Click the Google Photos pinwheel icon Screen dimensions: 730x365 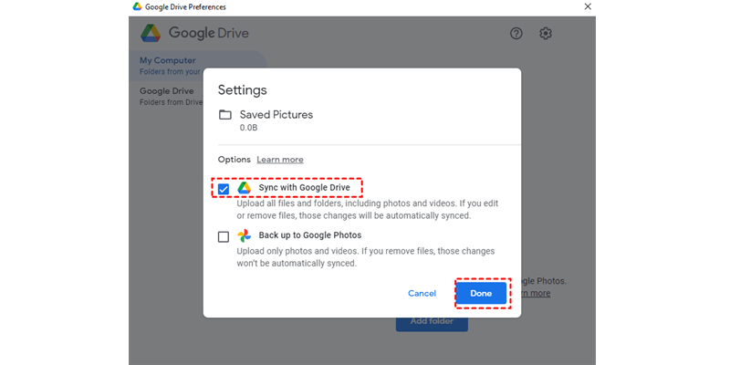245,235
